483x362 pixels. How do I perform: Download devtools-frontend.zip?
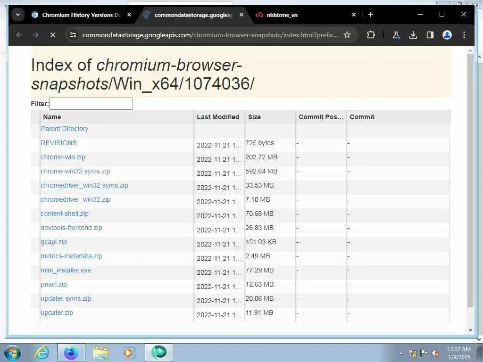click(x=71, y=228)
